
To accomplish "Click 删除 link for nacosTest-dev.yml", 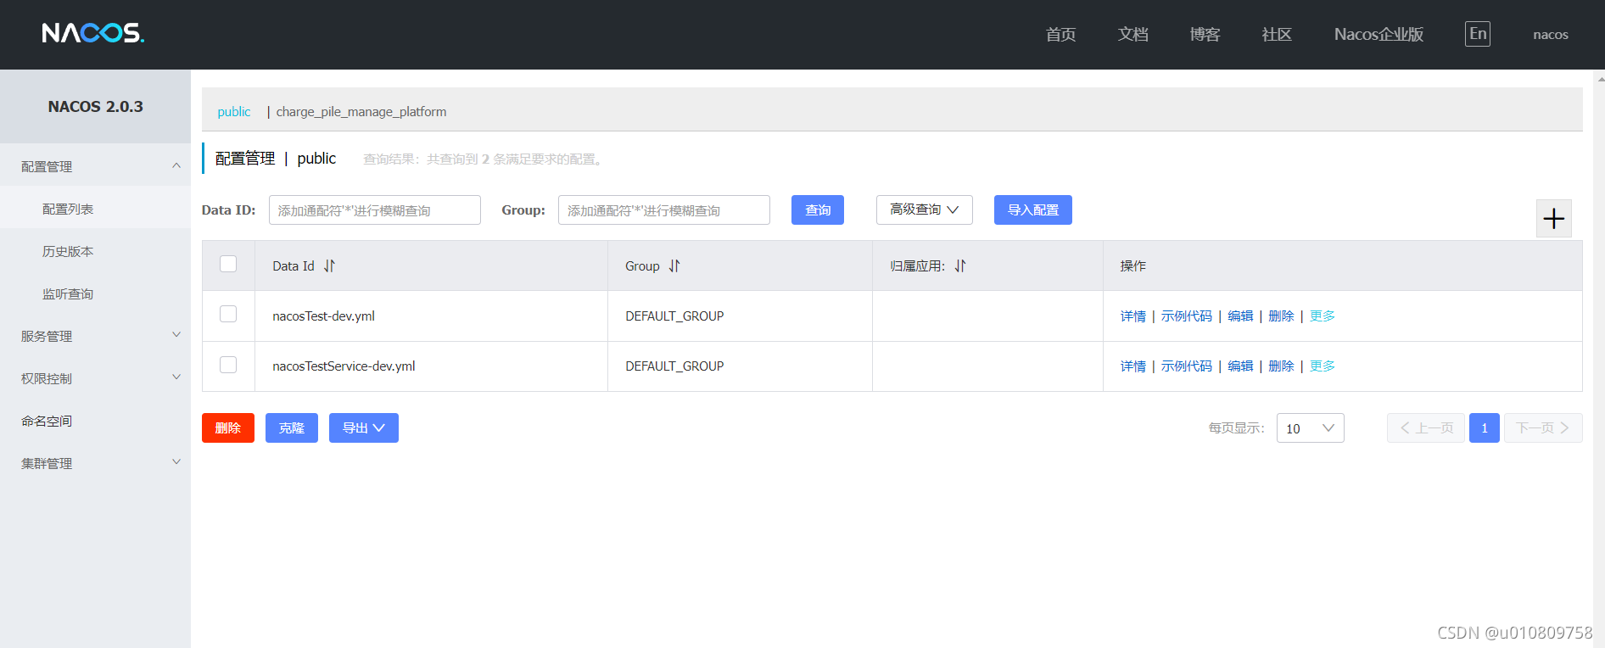I will (1281, 316).
